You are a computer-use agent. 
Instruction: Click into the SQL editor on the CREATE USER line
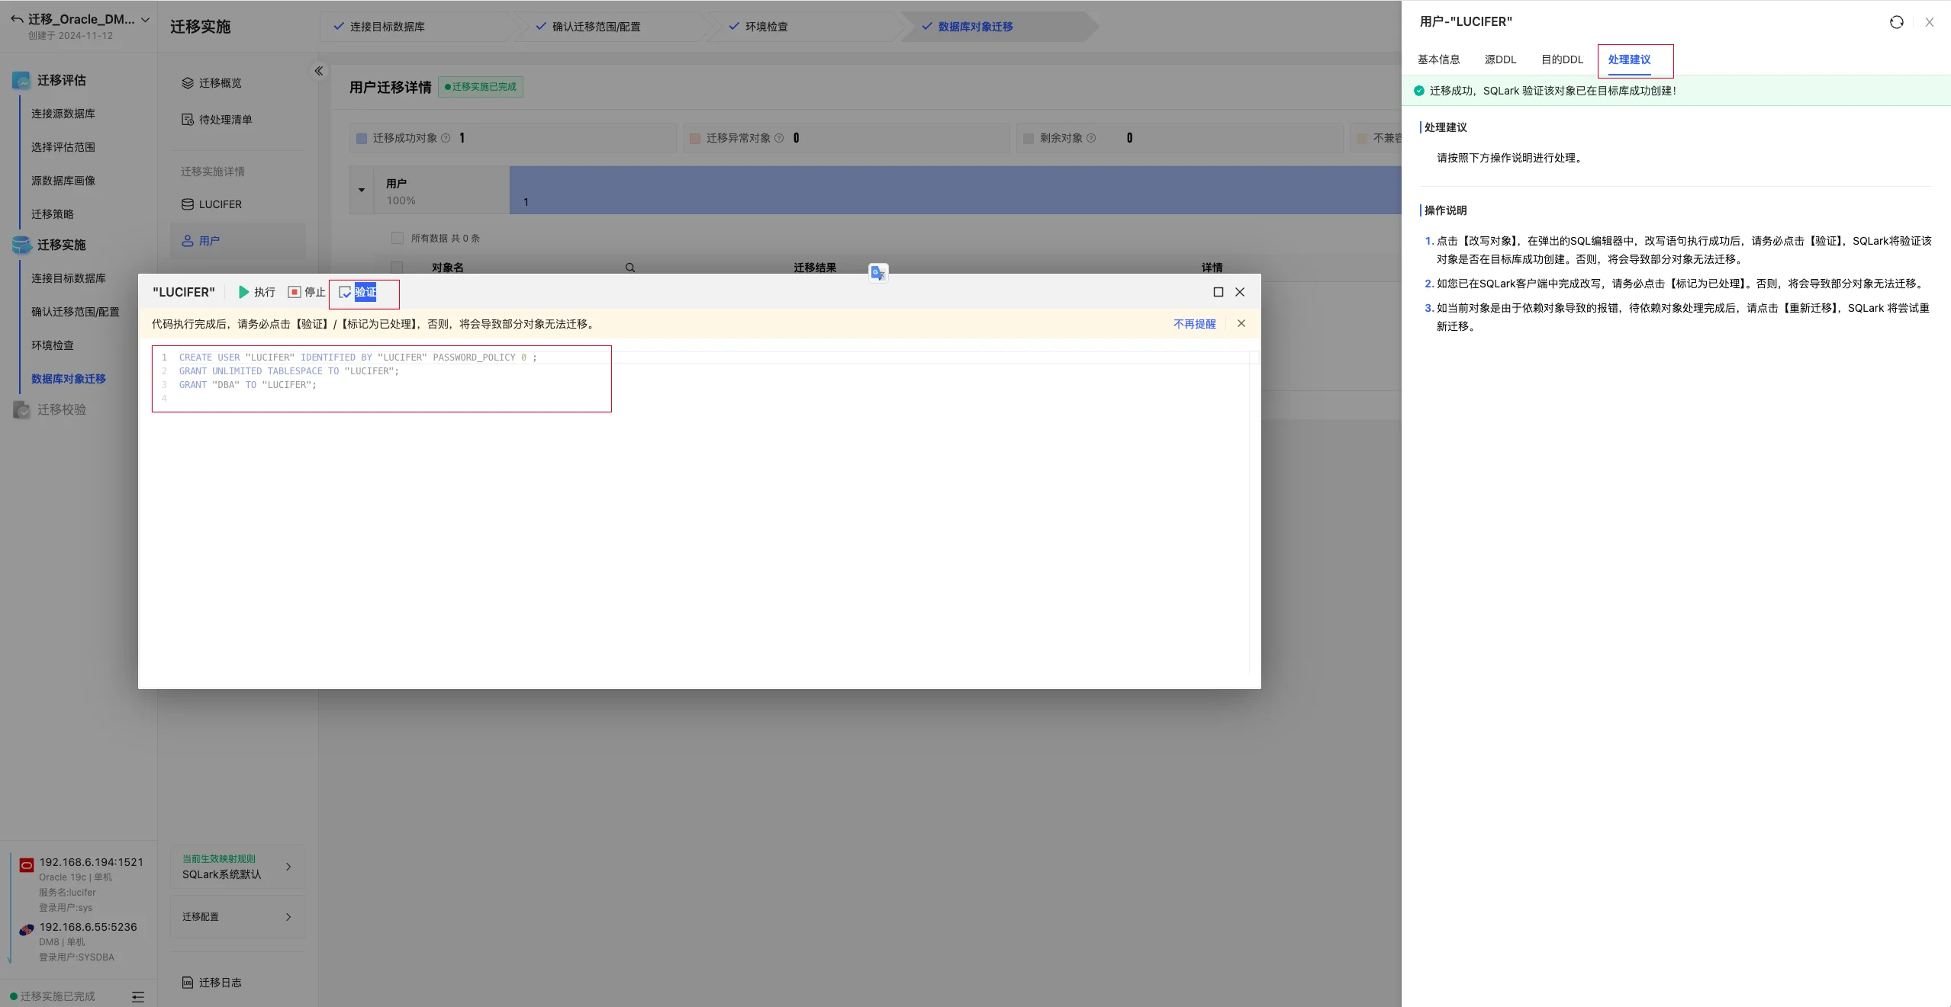point(358,358)
